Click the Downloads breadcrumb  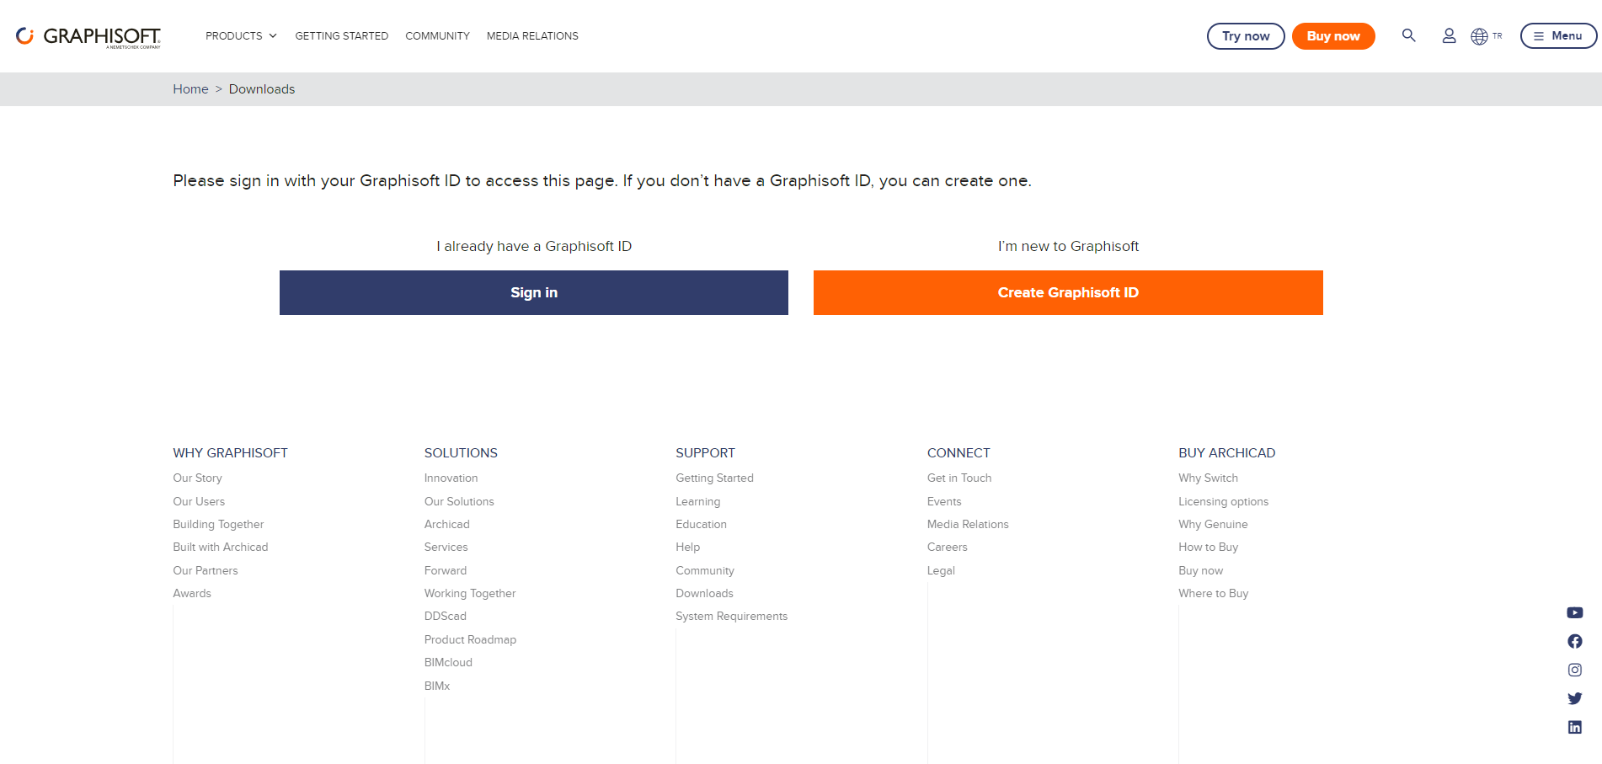[262, 89]
